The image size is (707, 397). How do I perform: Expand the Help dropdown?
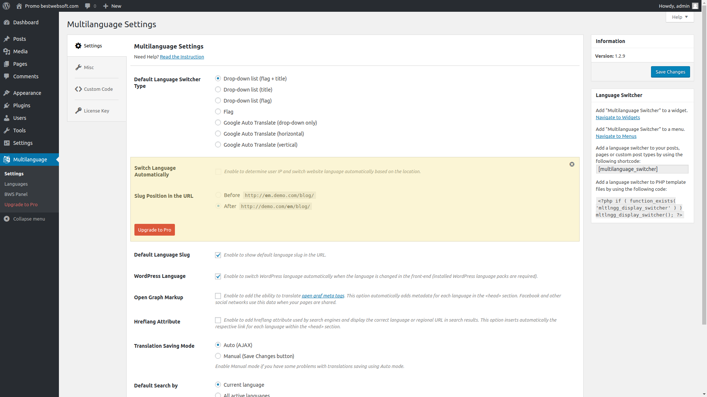(680, 17)
